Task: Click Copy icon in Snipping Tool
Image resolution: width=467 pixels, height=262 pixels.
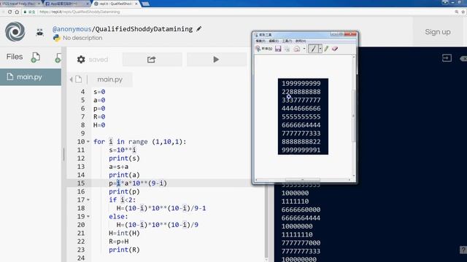Action: click(287, 49)
